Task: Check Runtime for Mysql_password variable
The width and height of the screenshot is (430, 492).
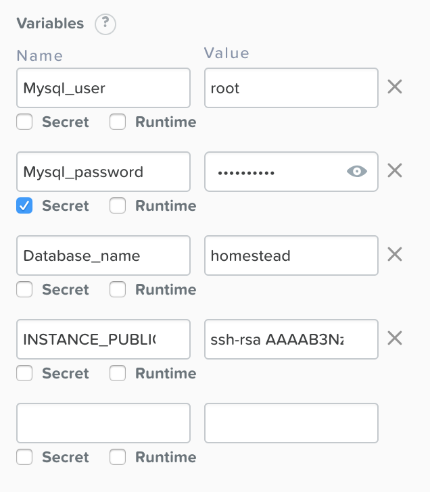Action: point(118,205)
